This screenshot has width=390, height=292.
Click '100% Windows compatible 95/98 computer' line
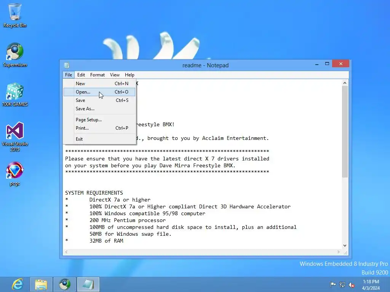147,214
